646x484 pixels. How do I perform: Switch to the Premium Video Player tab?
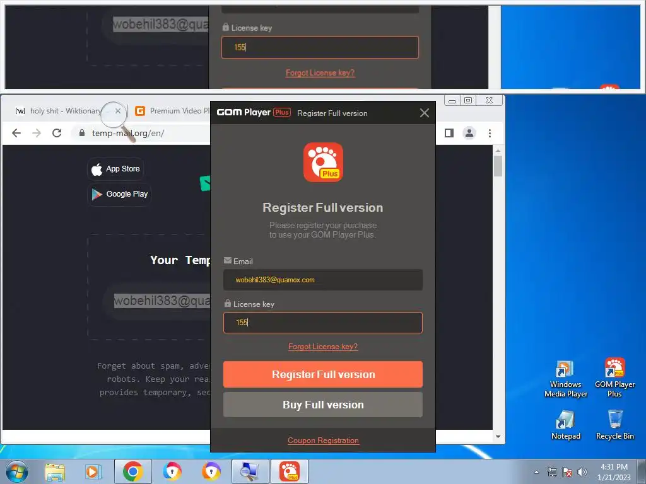click(172, 111)
